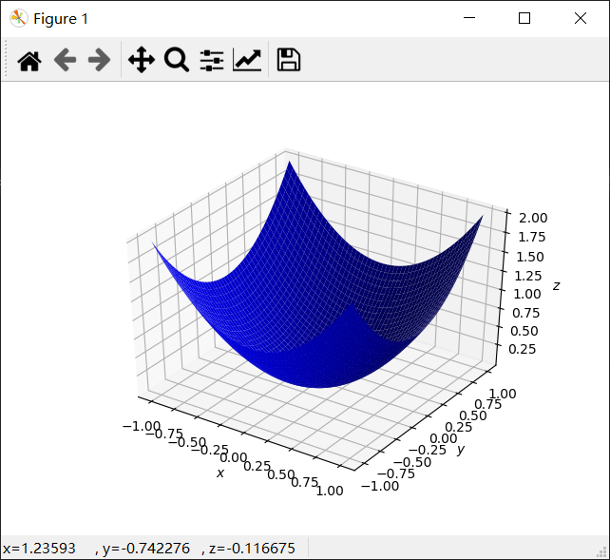Viewport: 610px width, 560px height.
Task: Minimize the Figure 1 window
Action: click(469, 18)
